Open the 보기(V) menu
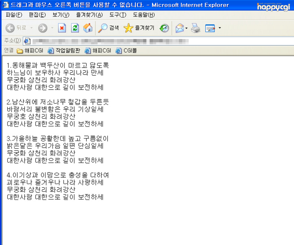Viewport: 294px width, 245px height. pyautogui.click(x=61, y=15)
